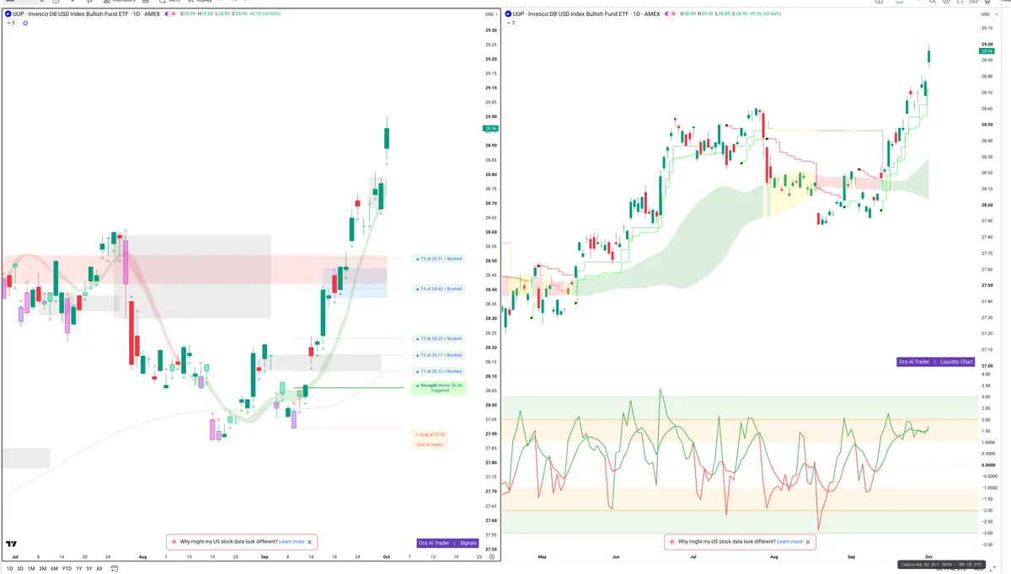Image resolution: width=1011 pixels, height=574 pixels.
Task: Select the 5D time range
Action: [x=20, y=569]
